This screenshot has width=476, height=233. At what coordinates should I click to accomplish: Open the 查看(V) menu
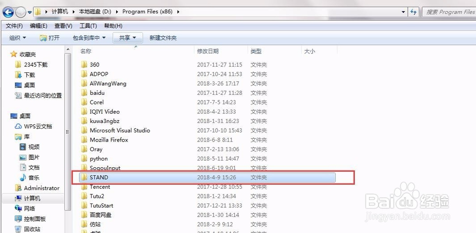point(63,26)
